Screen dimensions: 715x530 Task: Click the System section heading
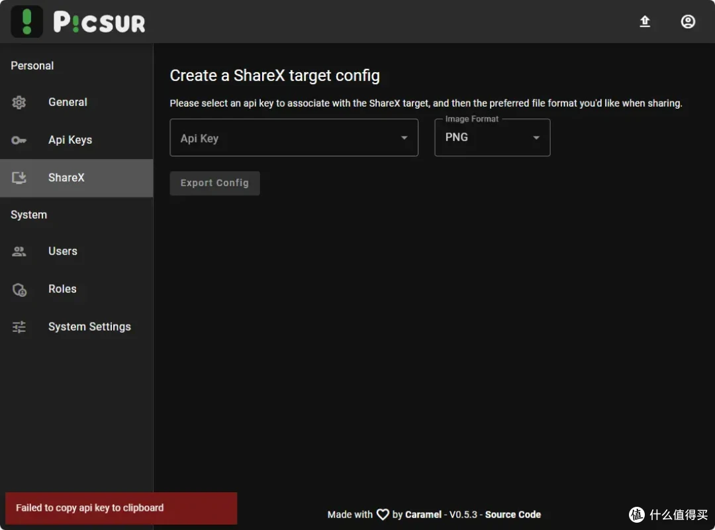point(28,215)
